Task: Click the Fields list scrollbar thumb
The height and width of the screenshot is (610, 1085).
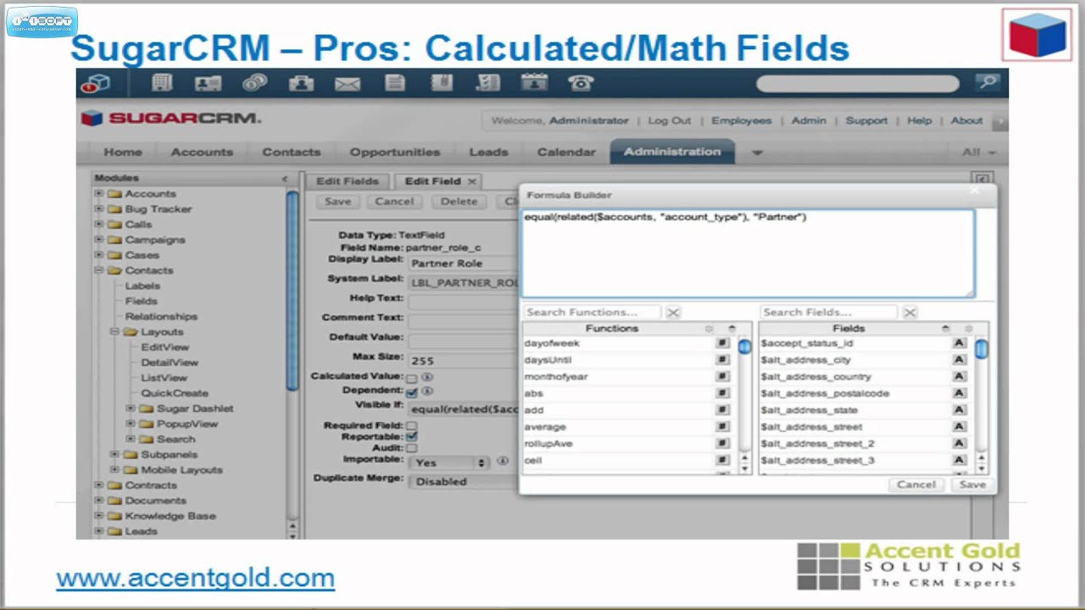Action: point(981,348)
